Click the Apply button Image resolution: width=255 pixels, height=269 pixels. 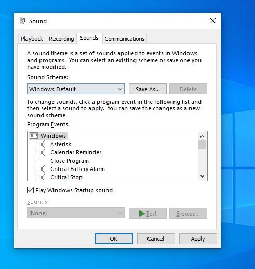198,238
